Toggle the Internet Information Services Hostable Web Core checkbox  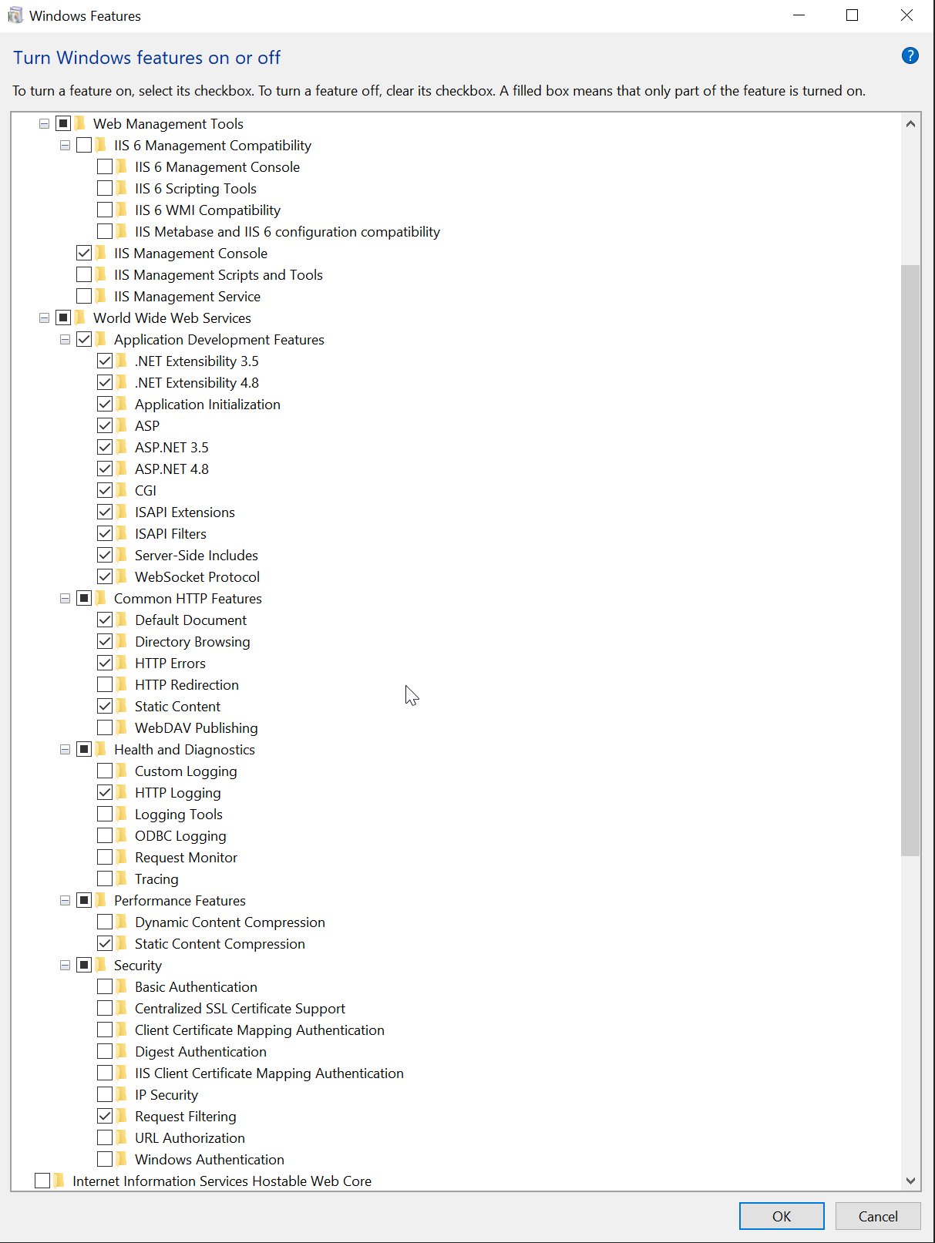pyautogui.click(x=42, y=1181)
